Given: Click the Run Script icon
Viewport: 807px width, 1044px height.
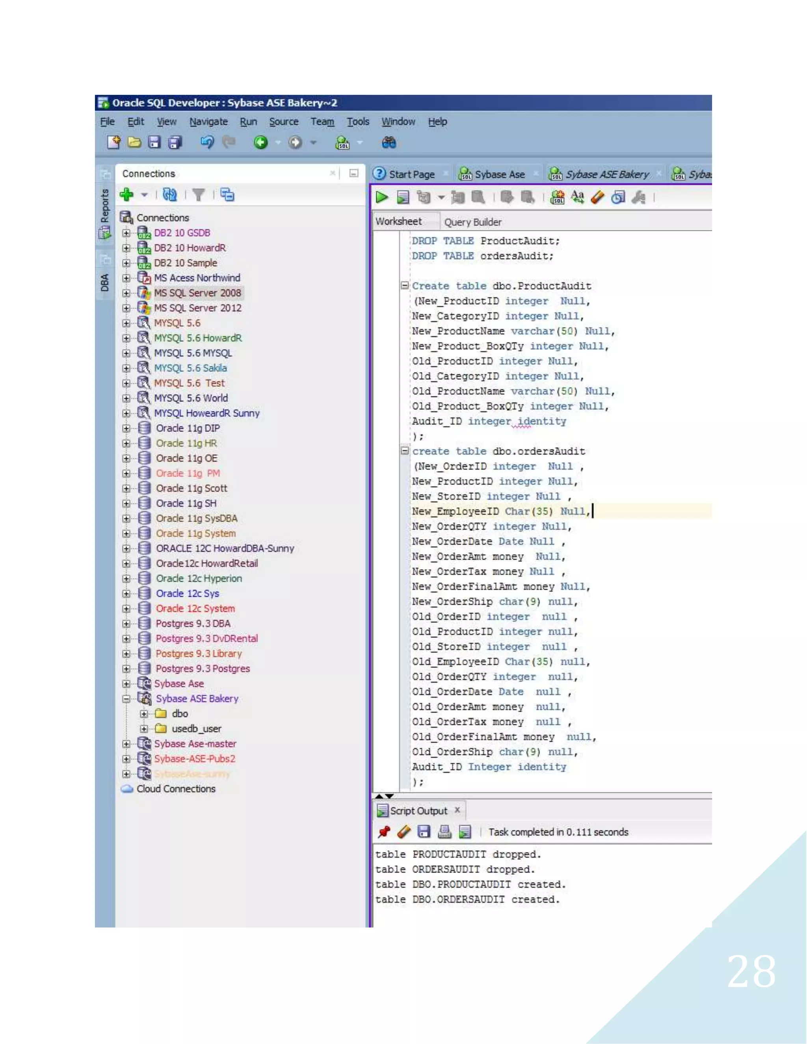Looking at the screenshot, I should point(403,197).
